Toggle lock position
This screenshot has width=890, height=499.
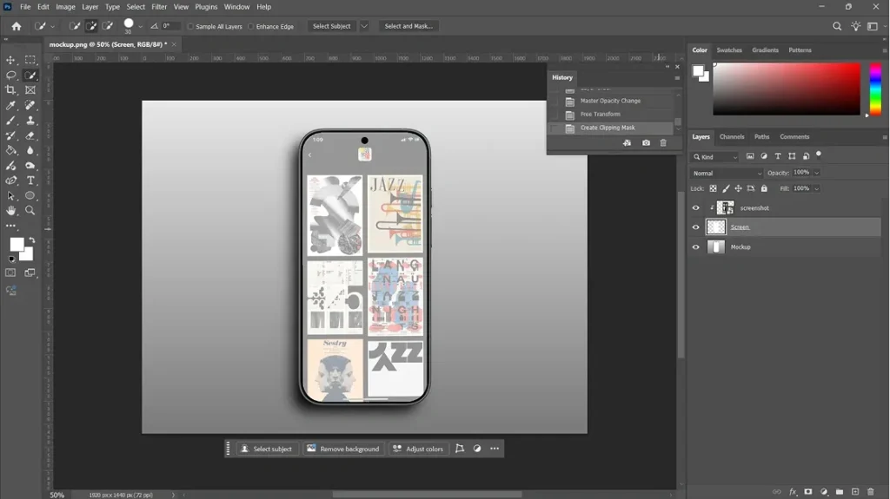[x=738, y=188]
